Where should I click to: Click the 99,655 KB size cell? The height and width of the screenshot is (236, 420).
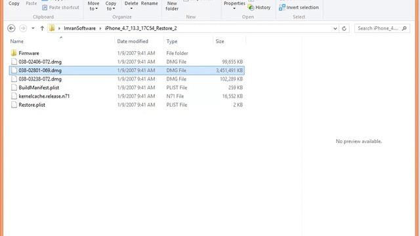(232, 62)
